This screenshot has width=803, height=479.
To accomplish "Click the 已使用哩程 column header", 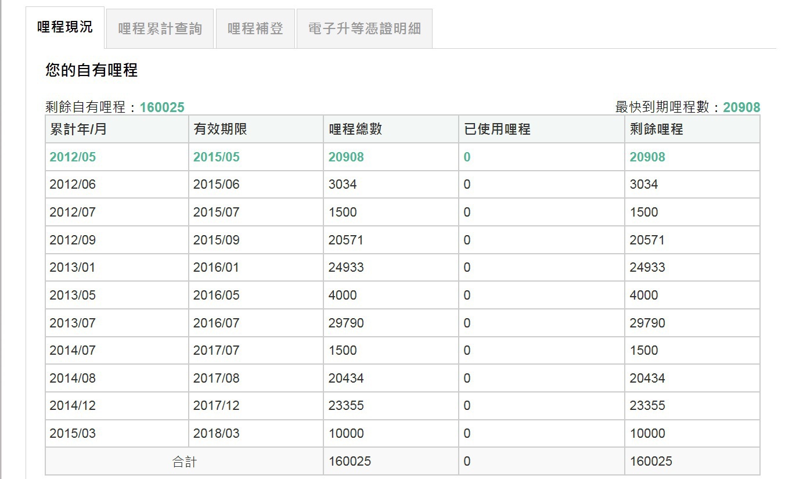I will pyautogui.click(x=497, y=129).
